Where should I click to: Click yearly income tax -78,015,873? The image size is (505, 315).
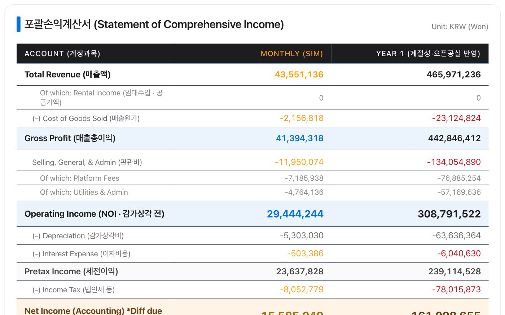coord(456,289)
